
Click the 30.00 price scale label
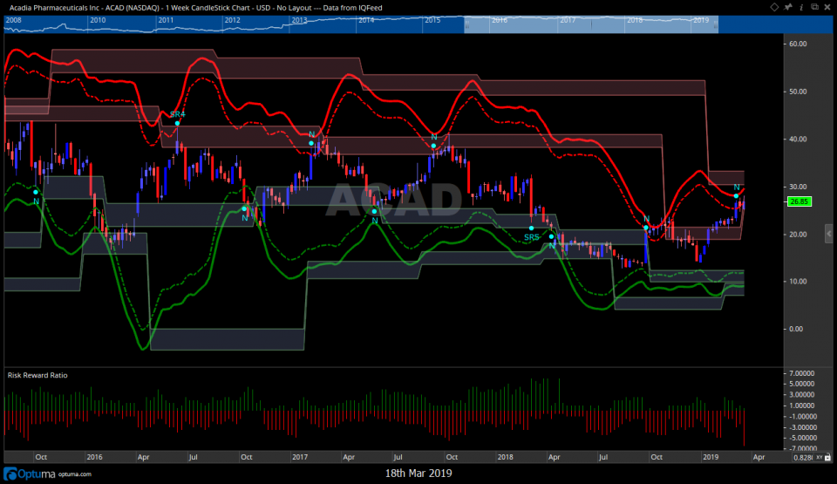[798, 187]
